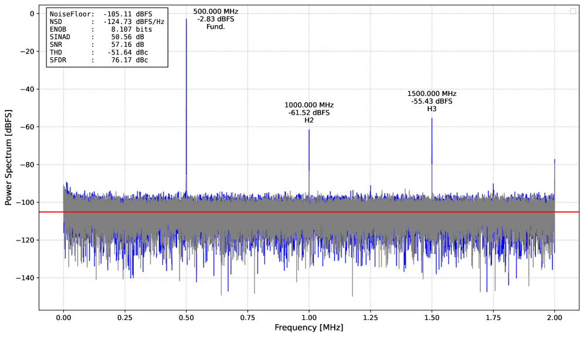Select the -61.52 dBFS annotation

click(x=309, y=112)
